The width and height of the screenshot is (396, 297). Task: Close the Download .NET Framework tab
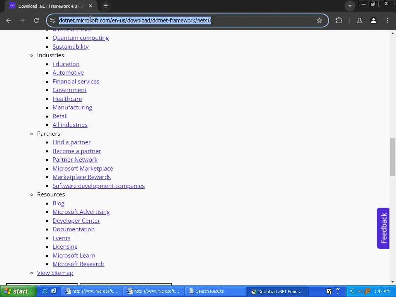90,6
